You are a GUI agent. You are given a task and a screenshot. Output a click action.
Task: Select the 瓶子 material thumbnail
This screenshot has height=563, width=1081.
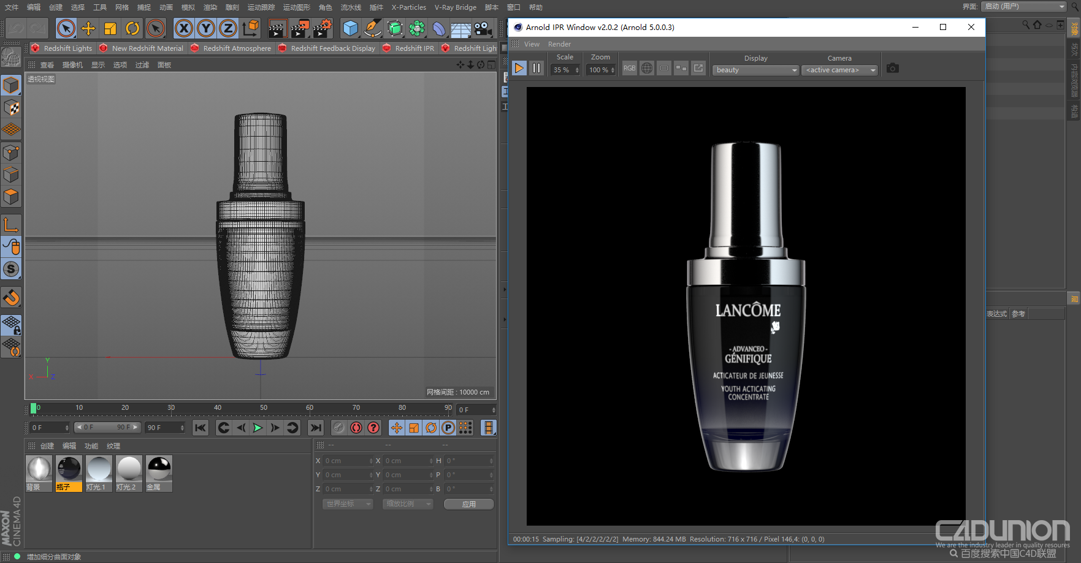coord(69,473)
